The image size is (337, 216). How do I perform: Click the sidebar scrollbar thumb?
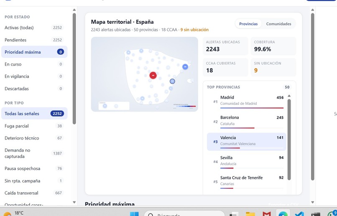click(x=74, y=69)
